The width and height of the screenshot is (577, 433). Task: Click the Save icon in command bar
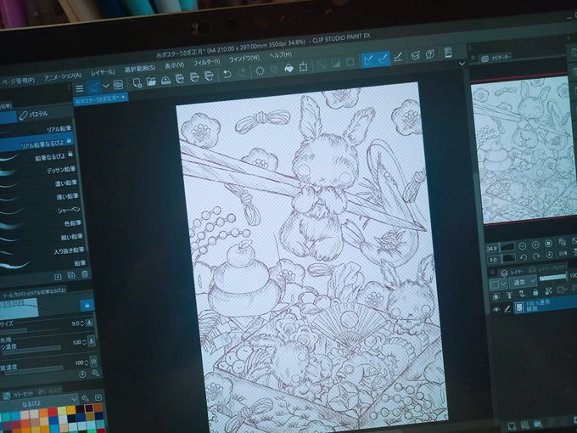tap(165, 80)
